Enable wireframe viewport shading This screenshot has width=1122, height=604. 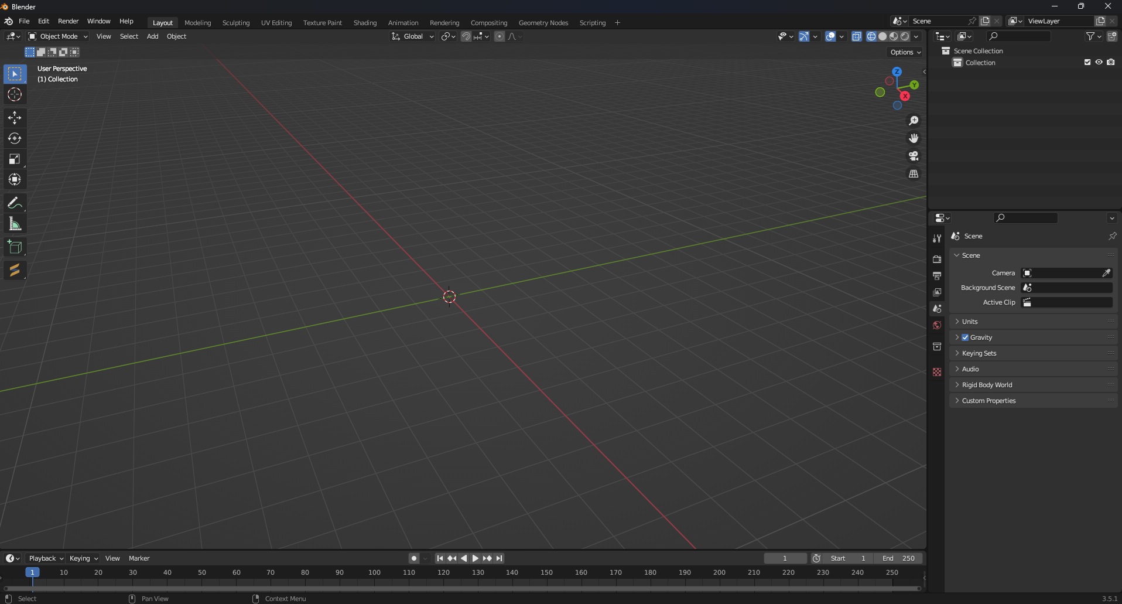871,36
